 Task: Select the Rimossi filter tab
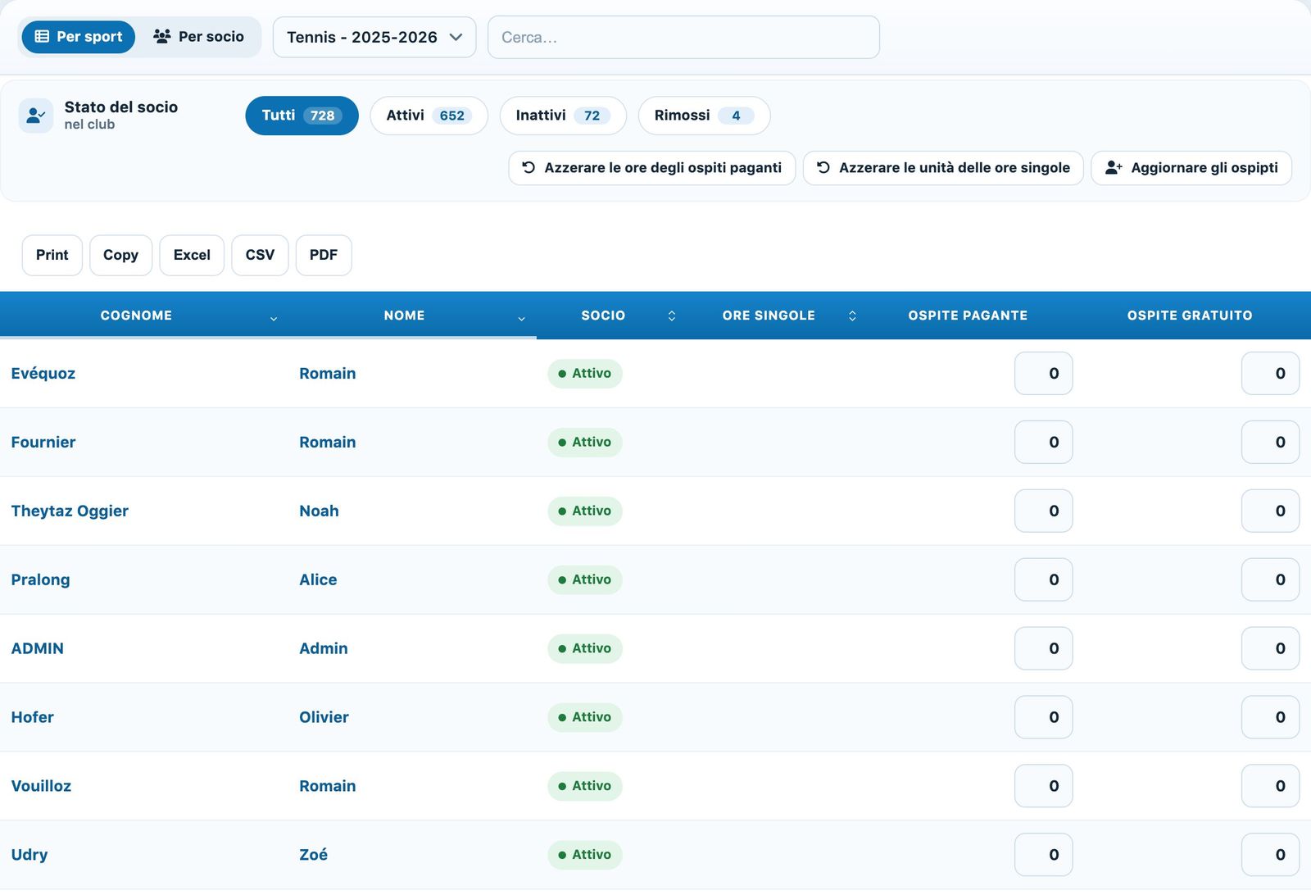[x=704, y=116]
